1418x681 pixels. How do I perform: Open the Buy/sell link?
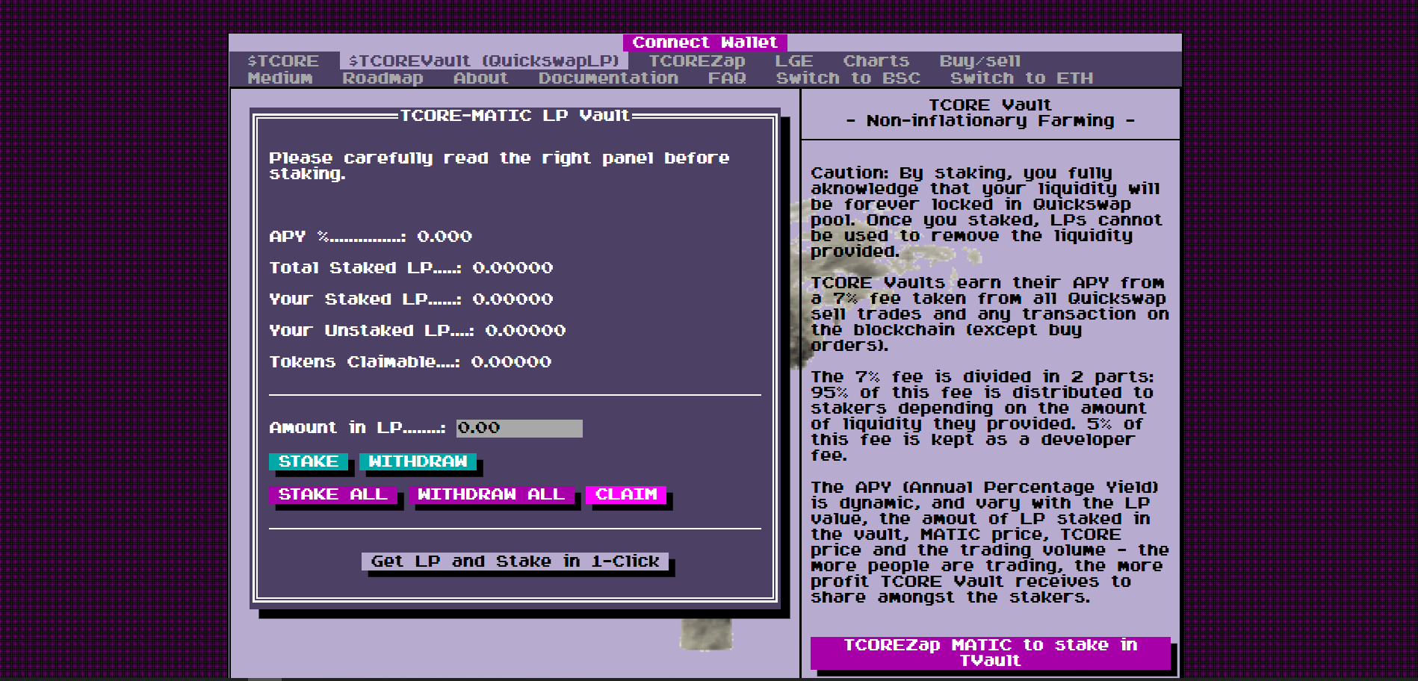(979, 61)
